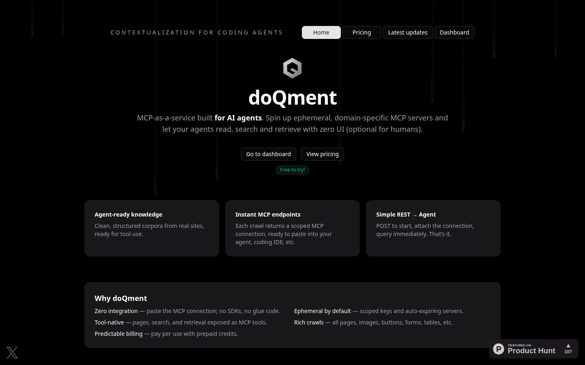The image size is (585, 365).
Task: Click the Go to dashboard button
Action: coord(269,154)
